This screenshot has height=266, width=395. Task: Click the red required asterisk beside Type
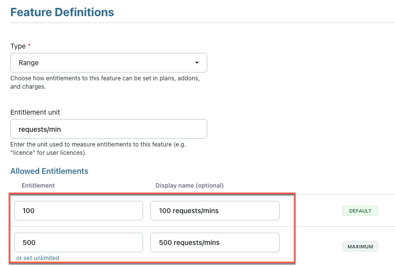pyautogui.click(x=29, y=46)
